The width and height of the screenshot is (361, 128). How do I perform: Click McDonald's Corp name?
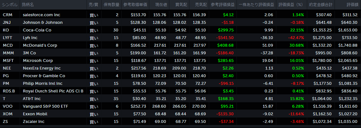(40, 45)
